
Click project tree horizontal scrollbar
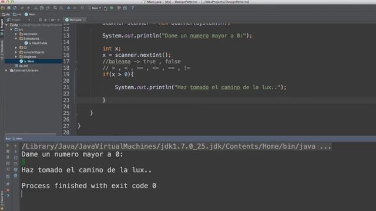click(30, 134)
